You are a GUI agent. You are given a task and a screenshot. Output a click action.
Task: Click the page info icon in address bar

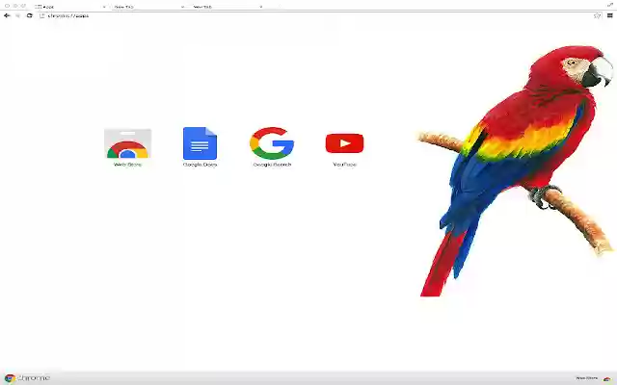coord(42,15)
